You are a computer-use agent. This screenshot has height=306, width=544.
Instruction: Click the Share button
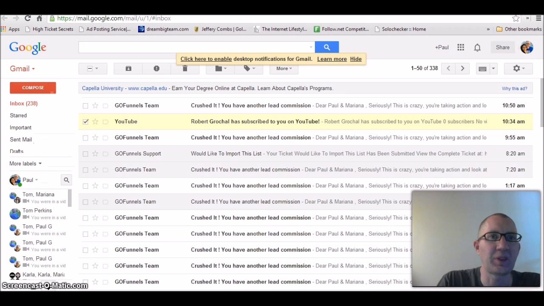(x=502, y=48)
